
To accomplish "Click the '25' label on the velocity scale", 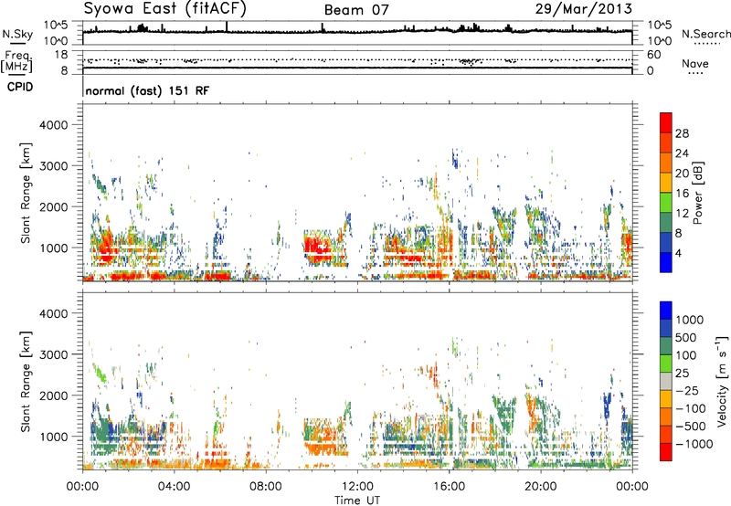I will [x=682, y=373].
